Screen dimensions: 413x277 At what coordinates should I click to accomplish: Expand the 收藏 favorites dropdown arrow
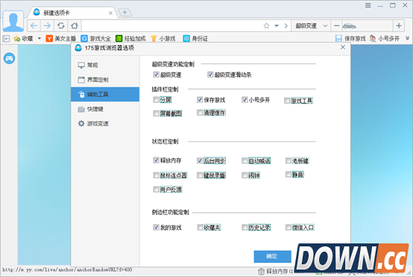[x=40, y=39]
